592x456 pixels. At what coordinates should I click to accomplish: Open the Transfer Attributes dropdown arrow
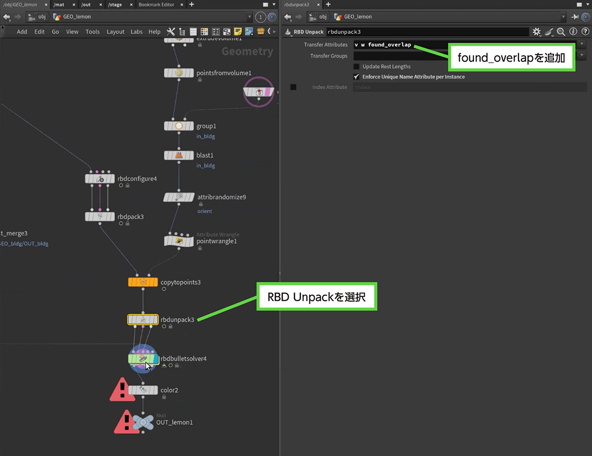click(582, 44)
